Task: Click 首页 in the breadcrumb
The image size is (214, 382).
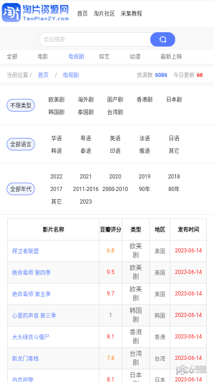Action: tap(43, 75)
